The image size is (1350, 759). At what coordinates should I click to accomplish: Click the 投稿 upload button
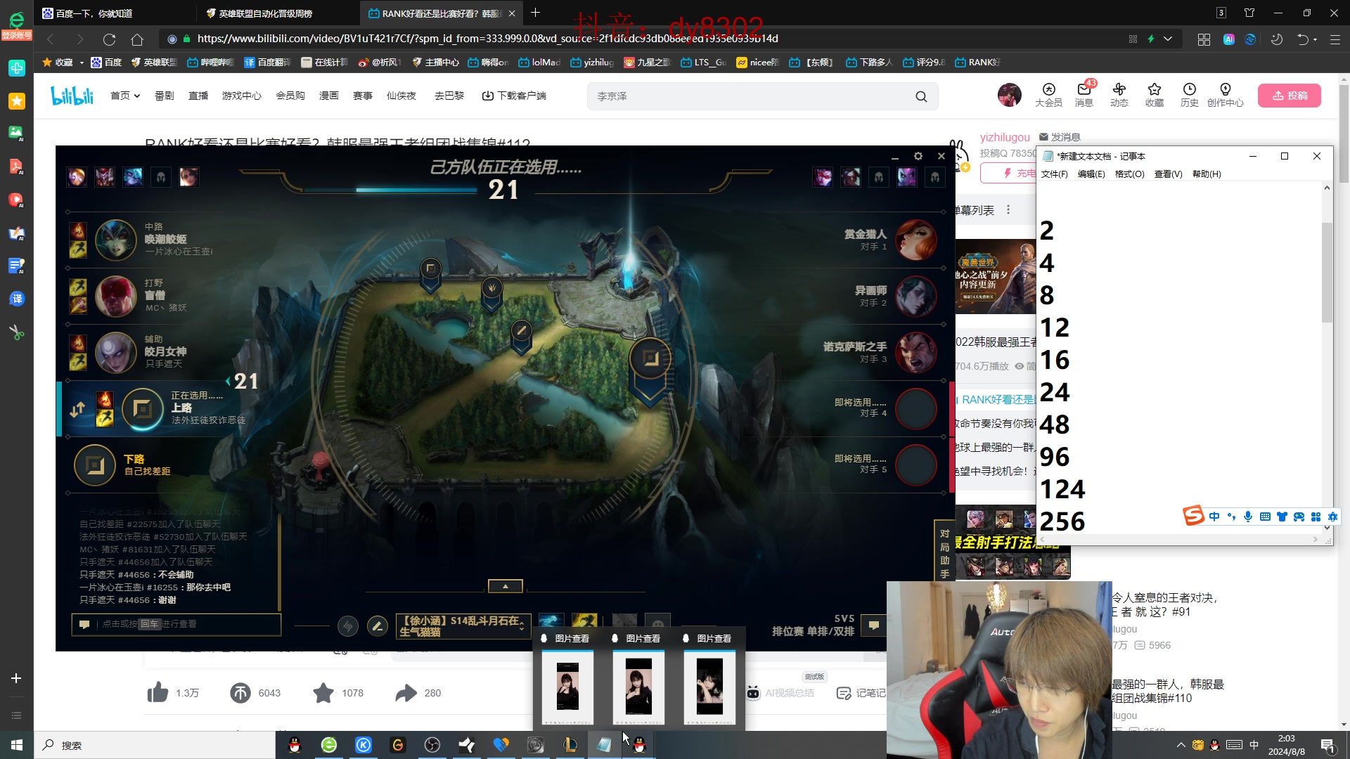coord(1290,96)
